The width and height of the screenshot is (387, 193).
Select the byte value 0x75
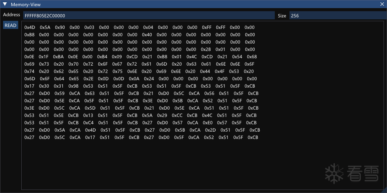tap(118, 72)
